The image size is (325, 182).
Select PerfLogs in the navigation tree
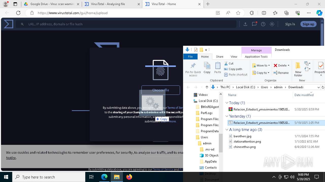[206, 113]
